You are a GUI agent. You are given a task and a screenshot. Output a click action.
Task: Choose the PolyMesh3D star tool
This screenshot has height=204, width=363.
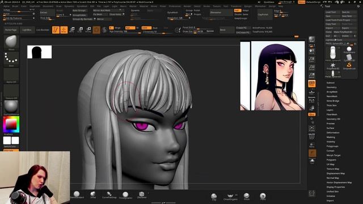333,66
